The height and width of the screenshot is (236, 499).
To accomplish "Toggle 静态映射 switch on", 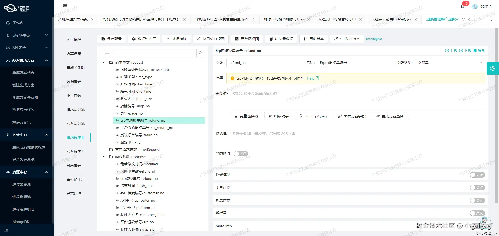I will point(241,154).
